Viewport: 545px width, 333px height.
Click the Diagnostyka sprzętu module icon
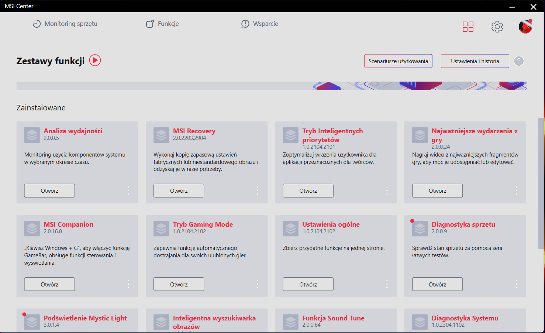(x=420, y=229)
